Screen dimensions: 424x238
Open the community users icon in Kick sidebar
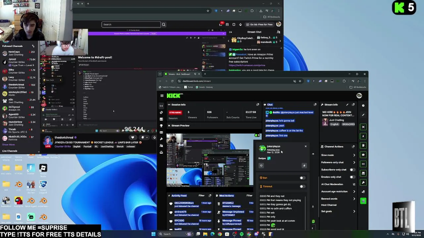coord(161,145)
